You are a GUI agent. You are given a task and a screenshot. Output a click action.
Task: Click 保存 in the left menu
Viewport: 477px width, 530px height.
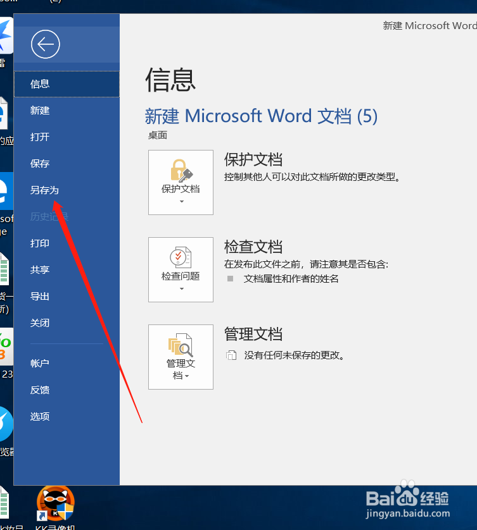[67, 164]
